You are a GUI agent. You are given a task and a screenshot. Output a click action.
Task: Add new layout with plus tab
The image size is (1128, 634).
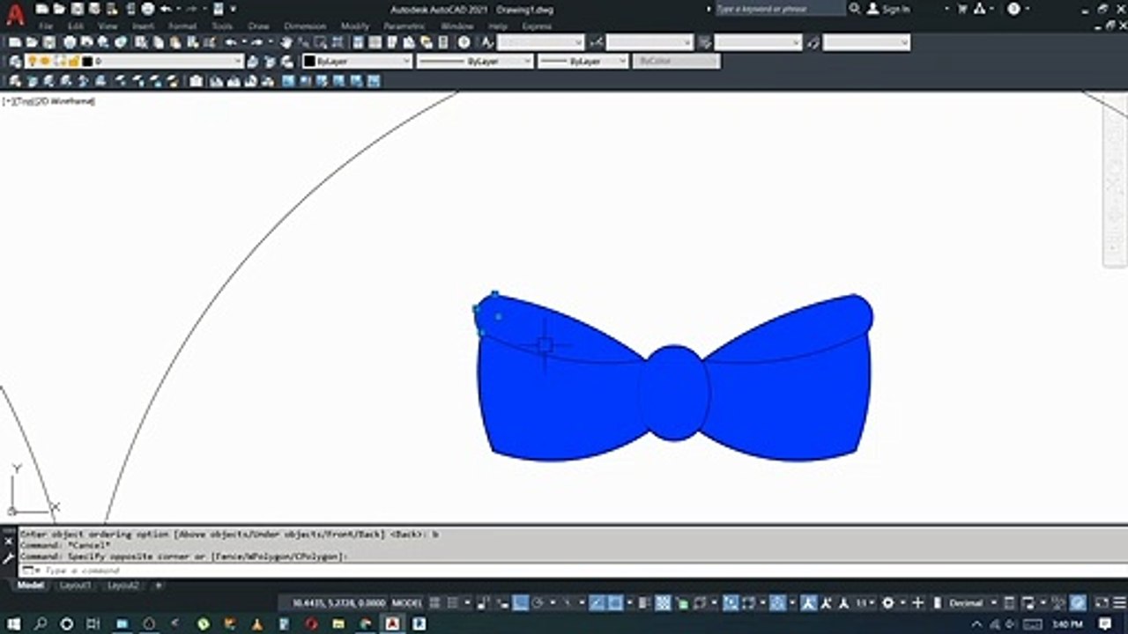pyautogui.click(x=159, y=586)
